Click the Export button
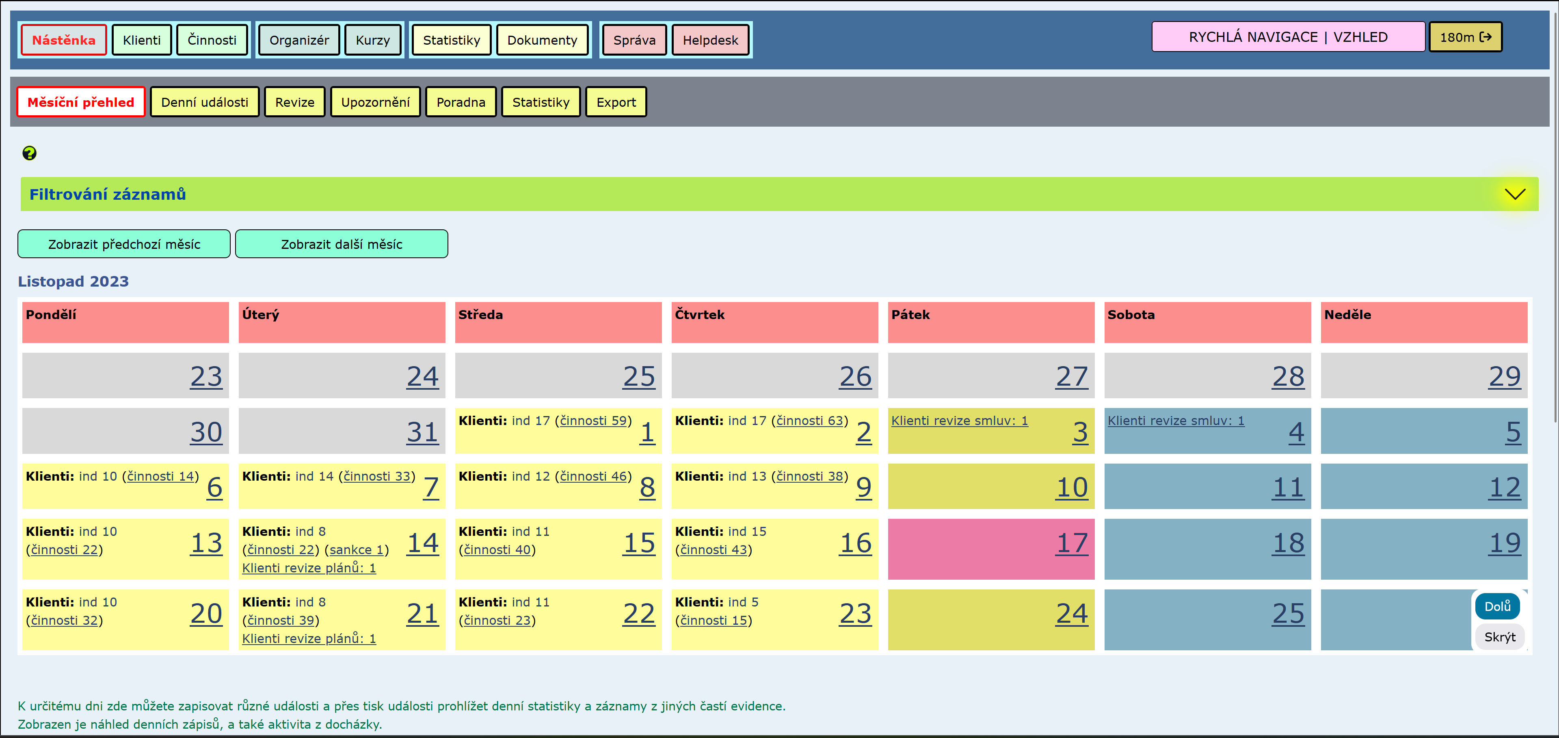Screen dimensions: 1559x738 tap(616, 102)
